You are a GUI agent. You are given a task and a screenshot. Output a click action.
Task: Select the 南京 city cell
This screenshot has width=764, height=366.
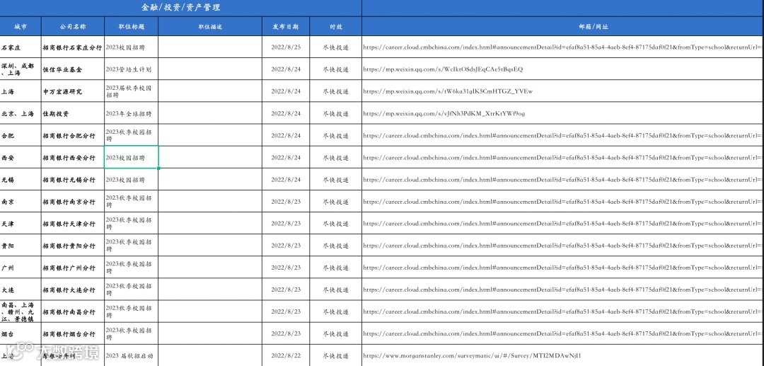[21, 201]
